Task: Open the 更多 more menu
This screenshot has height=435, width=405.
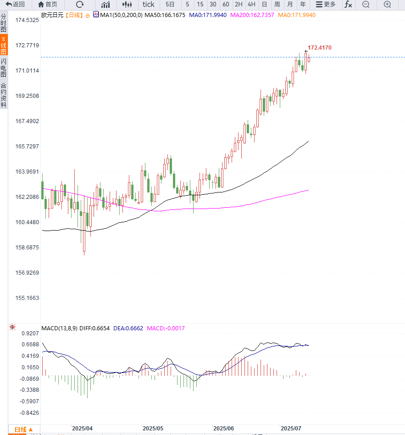Action: 326,5
